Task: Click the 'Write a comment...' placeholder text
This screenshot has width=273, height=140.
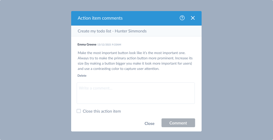Action: [96, 88]
